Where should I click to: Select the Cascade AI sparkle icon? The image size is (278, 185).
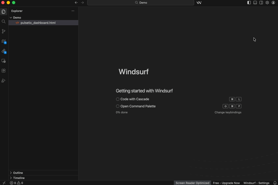[x=4, y=51]
